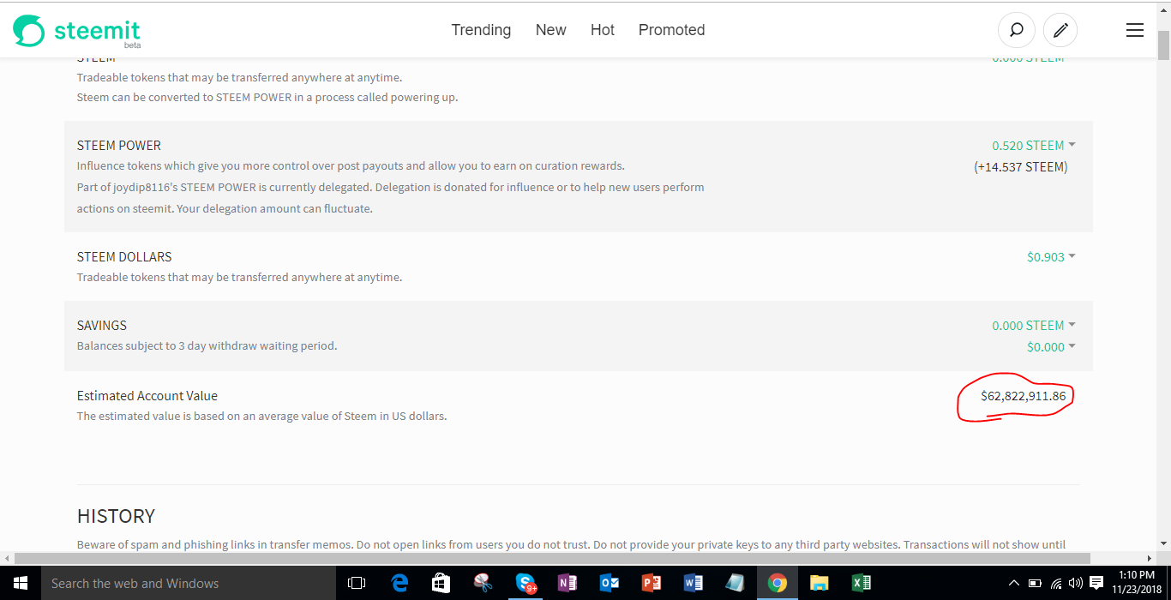
Task: Open the savings 0.000 STEEM dropdown
Action: coord(1033,326)
